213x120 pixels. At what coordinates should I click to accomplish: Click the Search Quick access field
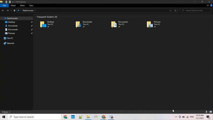coord(195,10)
